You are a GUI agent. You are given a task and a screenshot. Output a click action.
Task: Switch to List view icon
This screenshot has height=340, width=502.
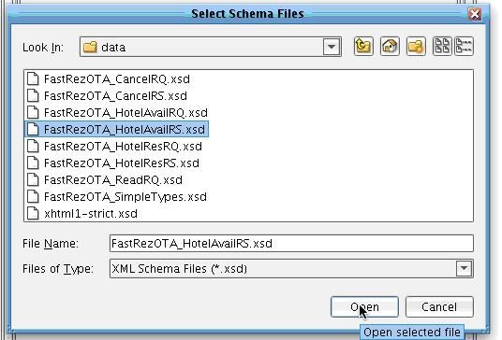point(442,47)
